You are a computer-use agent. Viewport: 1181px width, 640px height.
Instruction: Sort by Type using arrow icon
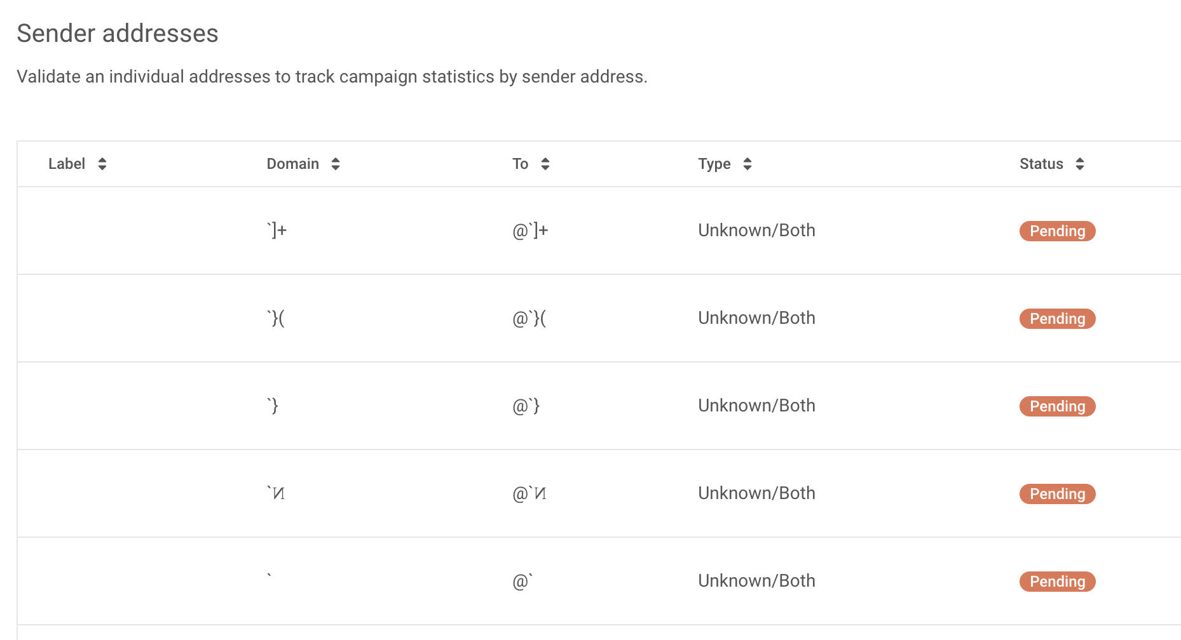coord(748,164)
